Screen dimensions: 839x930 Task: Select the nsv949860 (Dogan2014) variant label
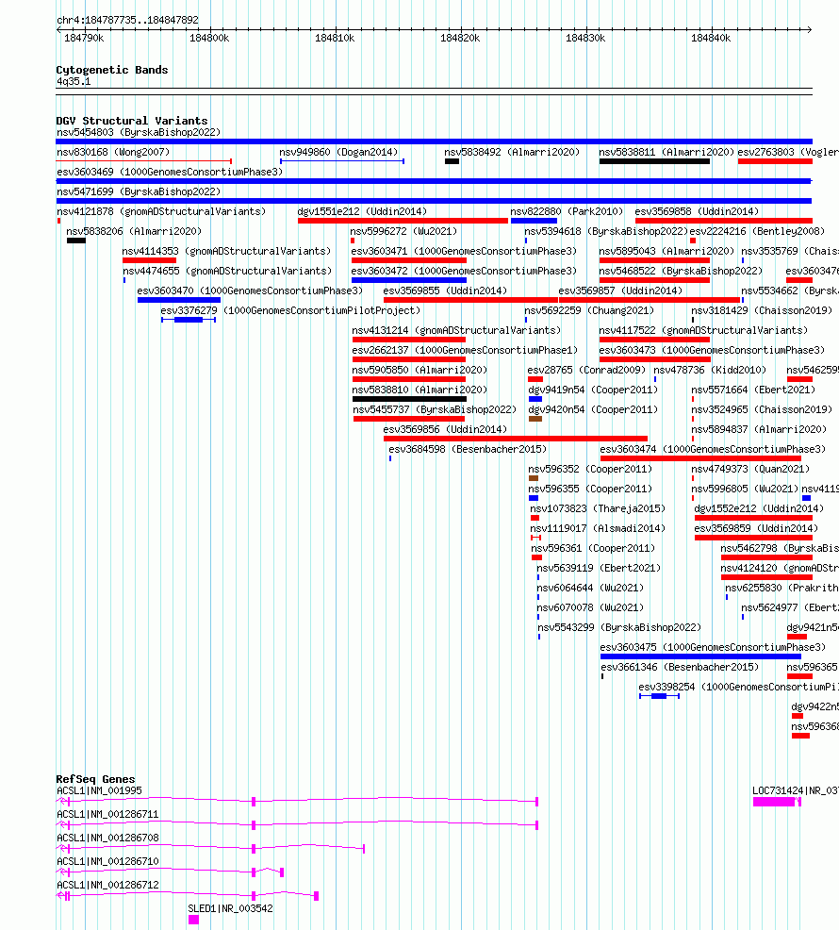338,152
